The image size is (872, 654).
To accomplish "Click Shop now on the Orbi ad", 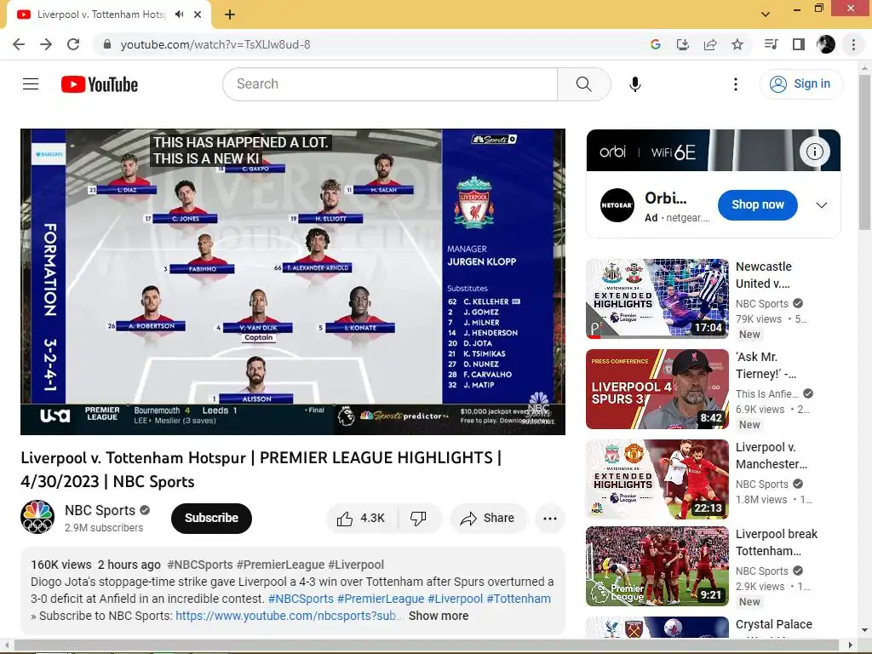I will tap(757, 205).
